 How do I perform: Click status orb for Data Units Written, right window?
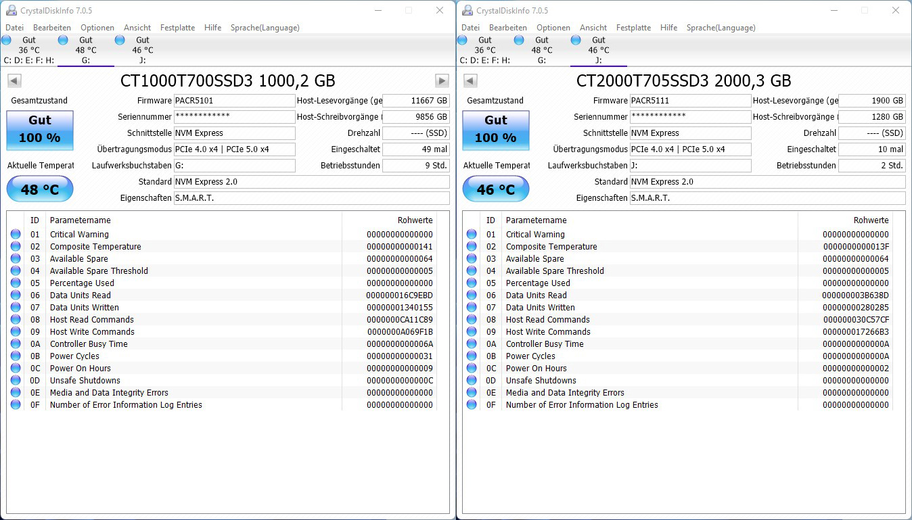pos(472,308)
